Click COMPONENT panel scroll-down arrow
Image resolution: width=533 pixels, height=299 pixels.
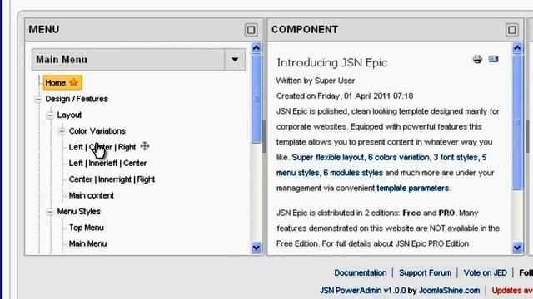(517, 248)
